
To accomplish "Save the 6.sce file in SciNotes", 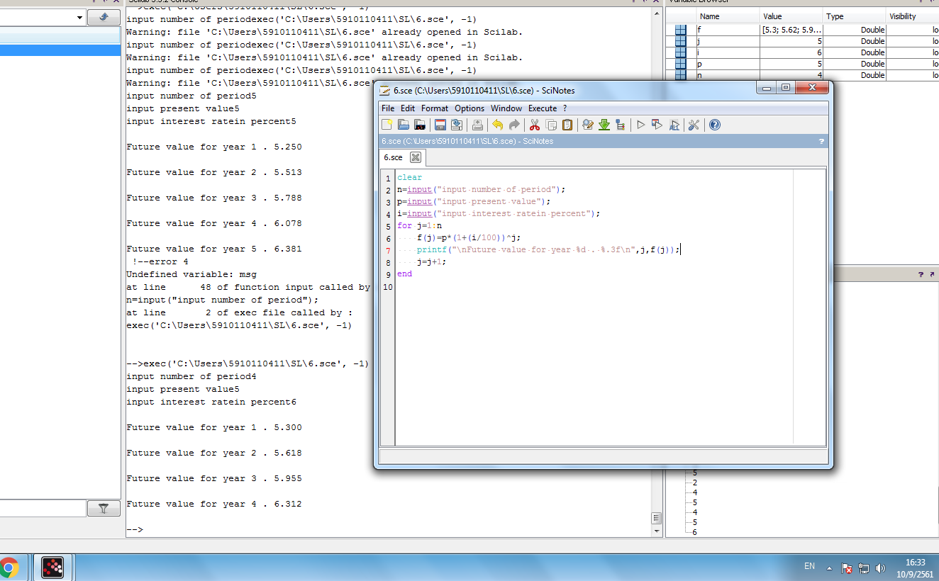I will (x=440, y=125).
